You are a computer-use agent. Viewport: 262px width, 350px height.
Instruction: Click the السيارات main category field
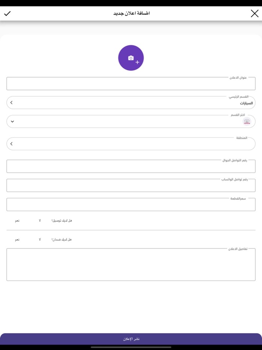pos(131,102)
